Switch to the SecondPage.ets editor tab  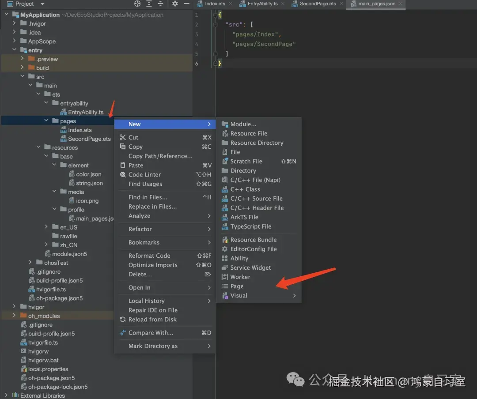(x=318, y=4)
